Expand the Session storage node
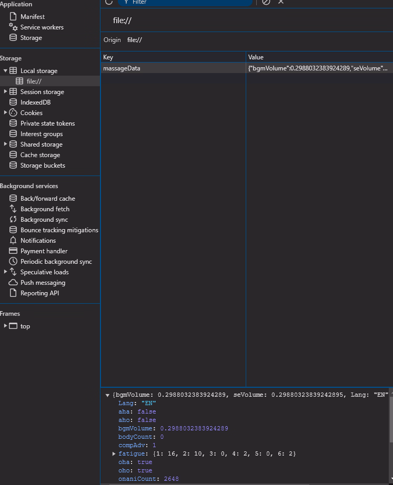The height and width of the screenshot is (485, 393). pyautogui.click(x=5, y=91)
